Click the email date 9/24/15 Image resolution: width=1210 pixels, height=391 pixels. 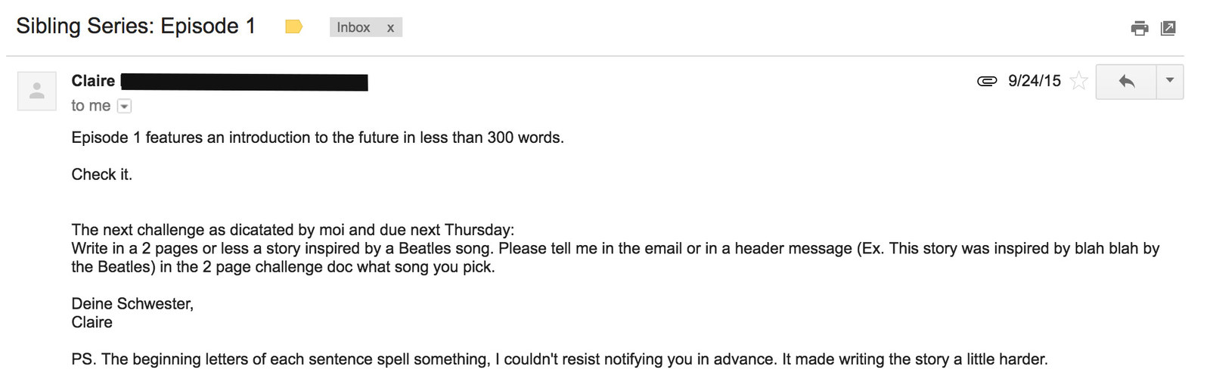1034,81
